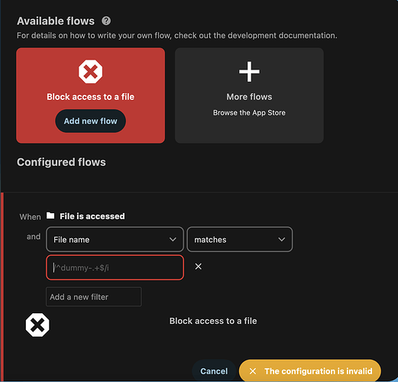The height and width of the screenshot is (382, 398).
Task: Open the More flows card heading
Action: click(x=249, y=97)
